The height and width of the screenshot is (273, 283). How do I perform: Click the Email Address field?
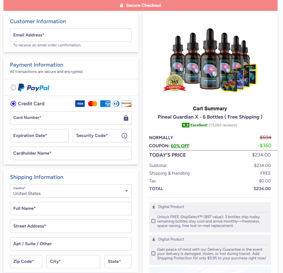point(71,35)
